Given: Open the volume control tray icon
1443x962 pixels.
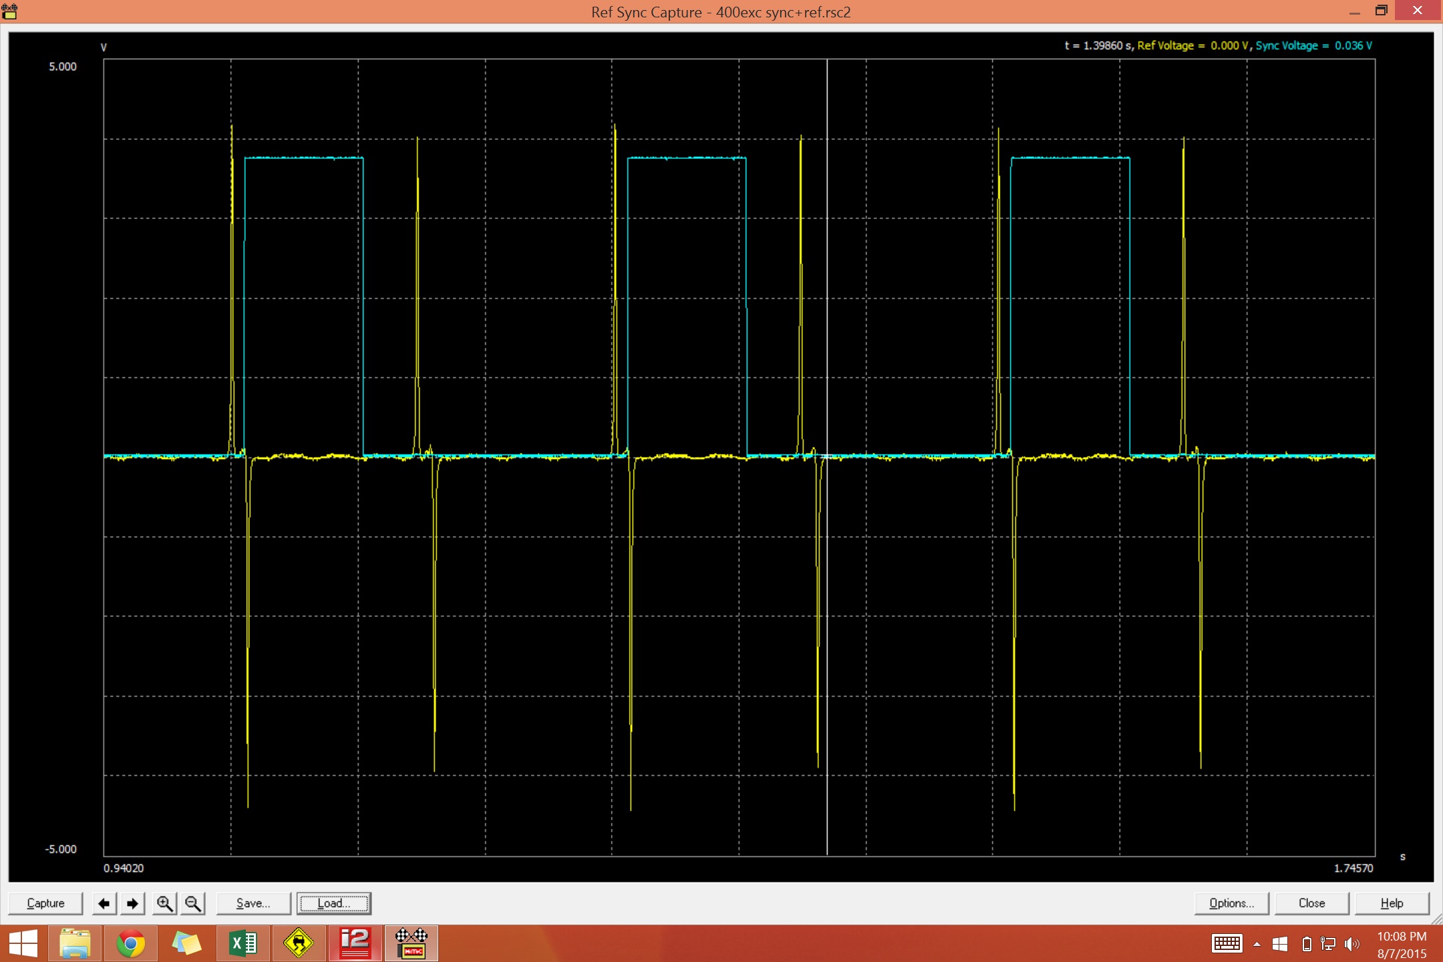Looking at the screenshot, I should click(1351, 944).
